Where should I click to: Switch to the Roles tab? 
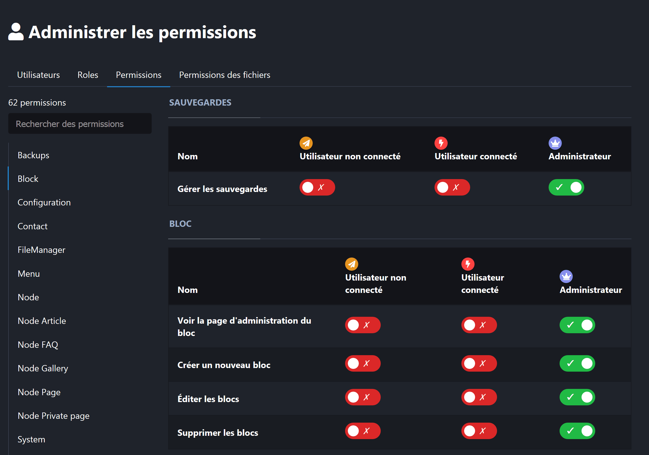tap(88, 75)
